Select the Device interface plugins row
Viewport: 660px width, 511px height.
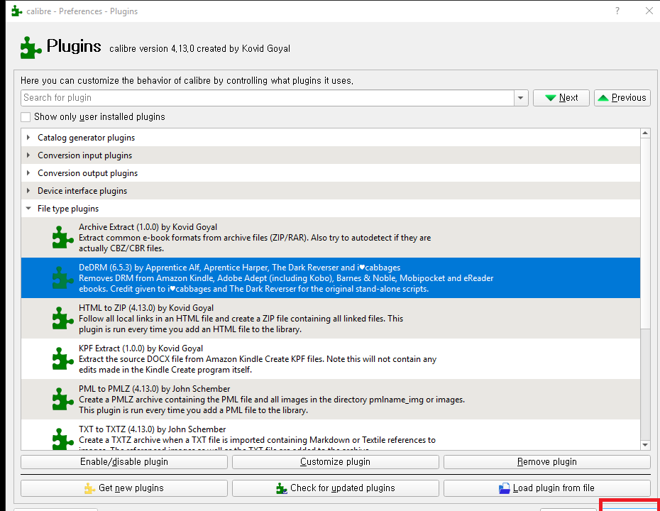331,191
